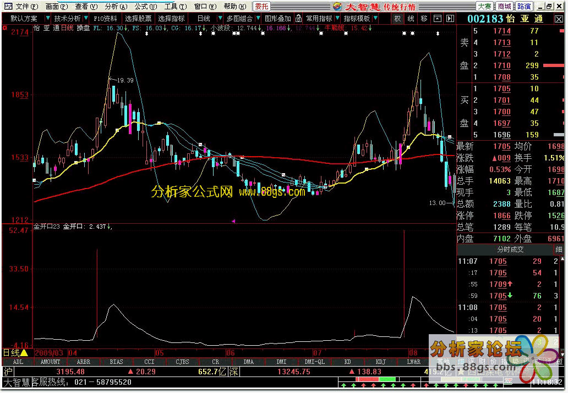Select the KD indicator tab
The width and height of the screenshot is (568, 393).
pyautogui.click(x=347, y=362)
